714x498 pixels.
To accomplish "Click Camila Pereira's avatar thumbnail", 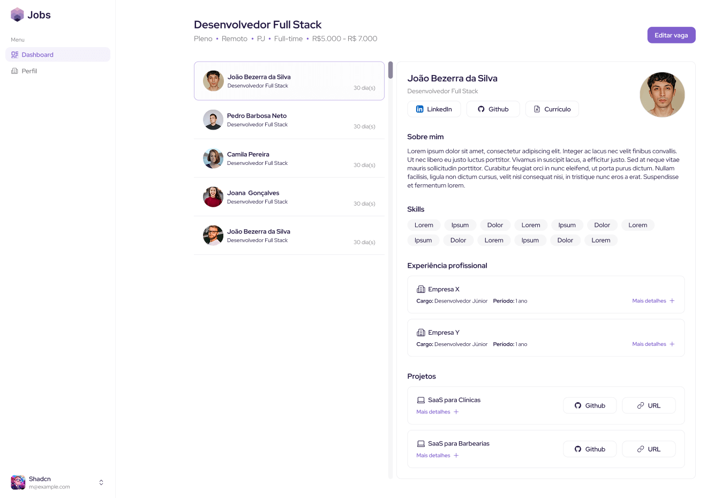I will coord(213,159).
